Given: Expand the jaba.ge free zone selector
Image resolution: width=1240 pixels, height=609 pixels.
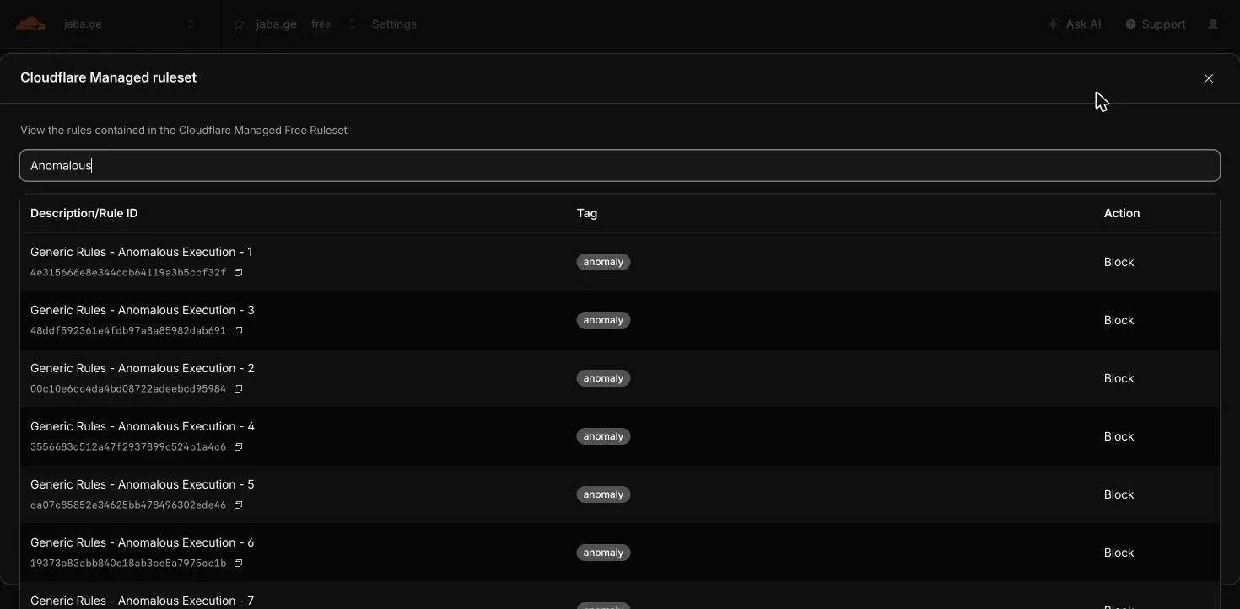Looking at the screenshot, I should [x=353, y=24].
